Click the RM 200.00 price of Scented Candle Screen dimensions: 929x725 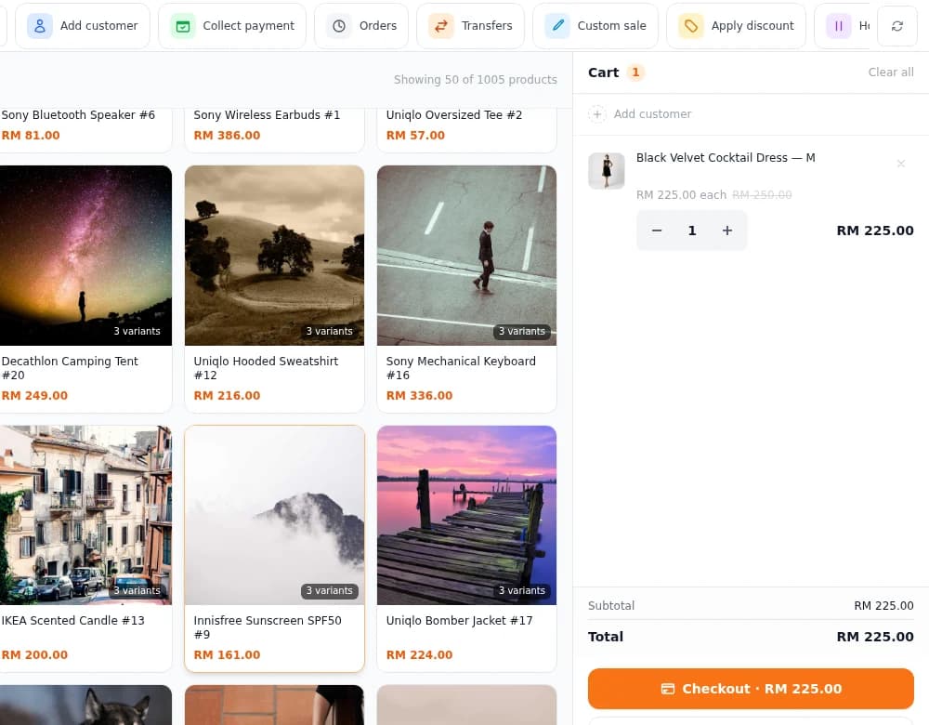click(34, 655)
